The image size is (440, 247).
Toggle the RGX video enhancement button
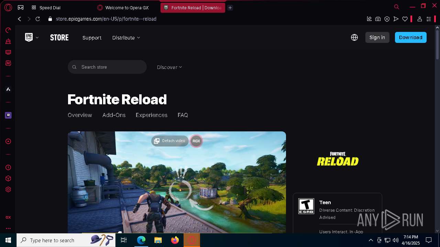(196, 141)
